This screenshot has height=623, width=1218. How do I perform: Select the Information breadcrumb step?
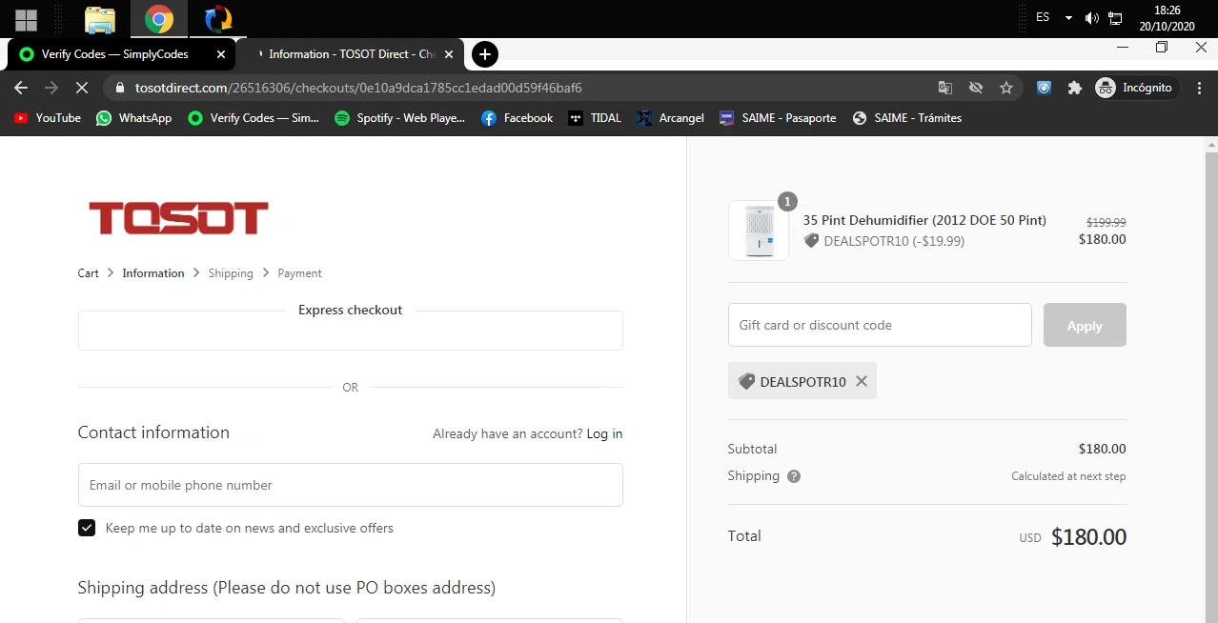click(153, 273)
